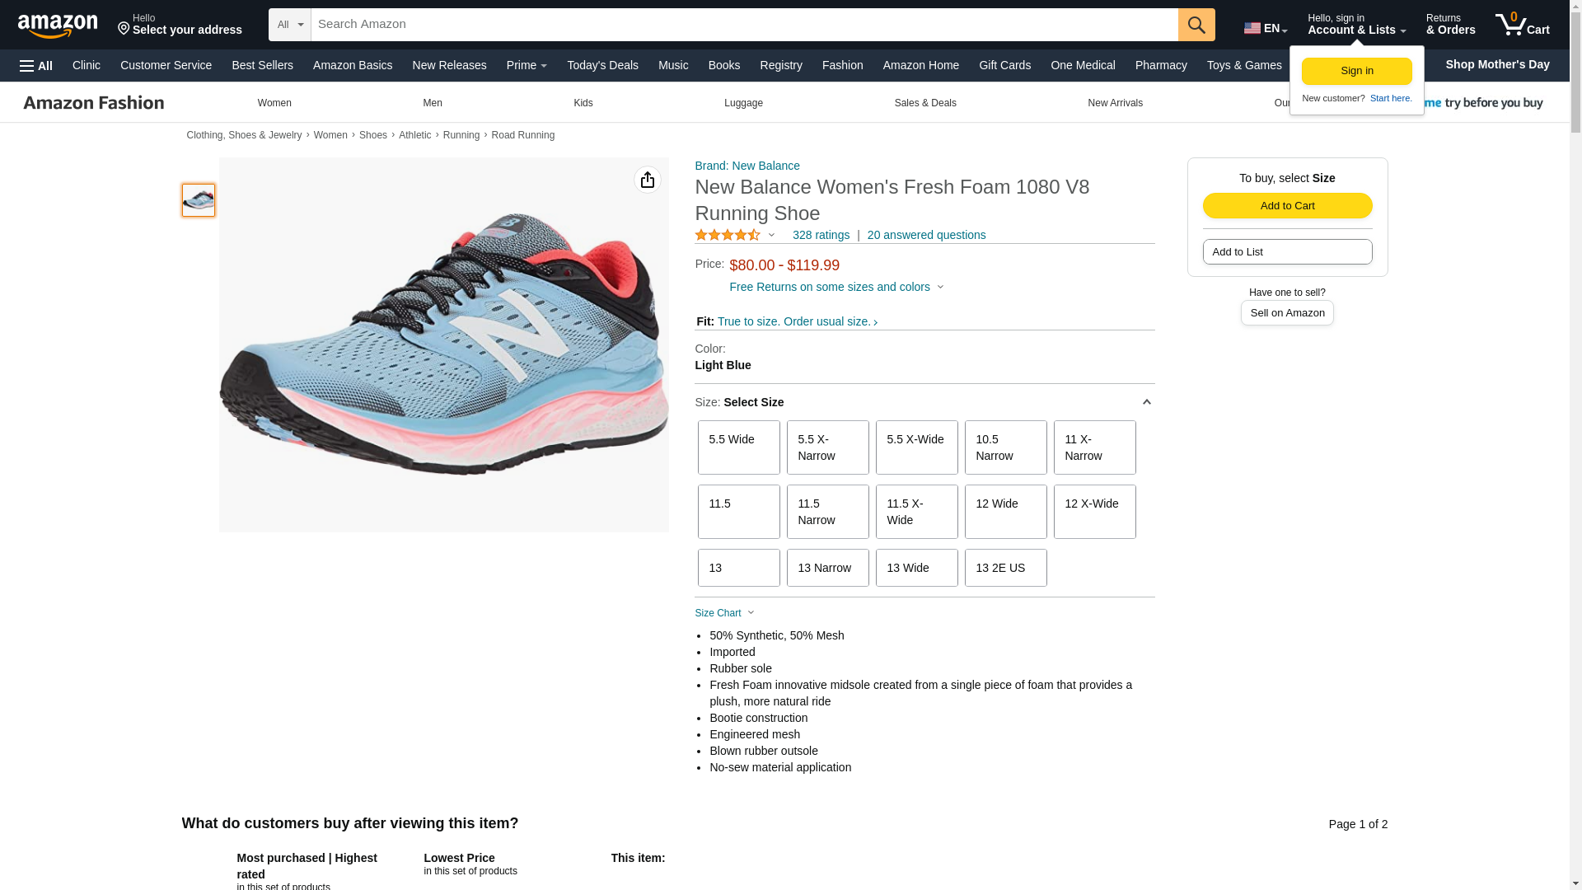Click the location pin address selector
1582x890 pixels.
pos(180,25)
